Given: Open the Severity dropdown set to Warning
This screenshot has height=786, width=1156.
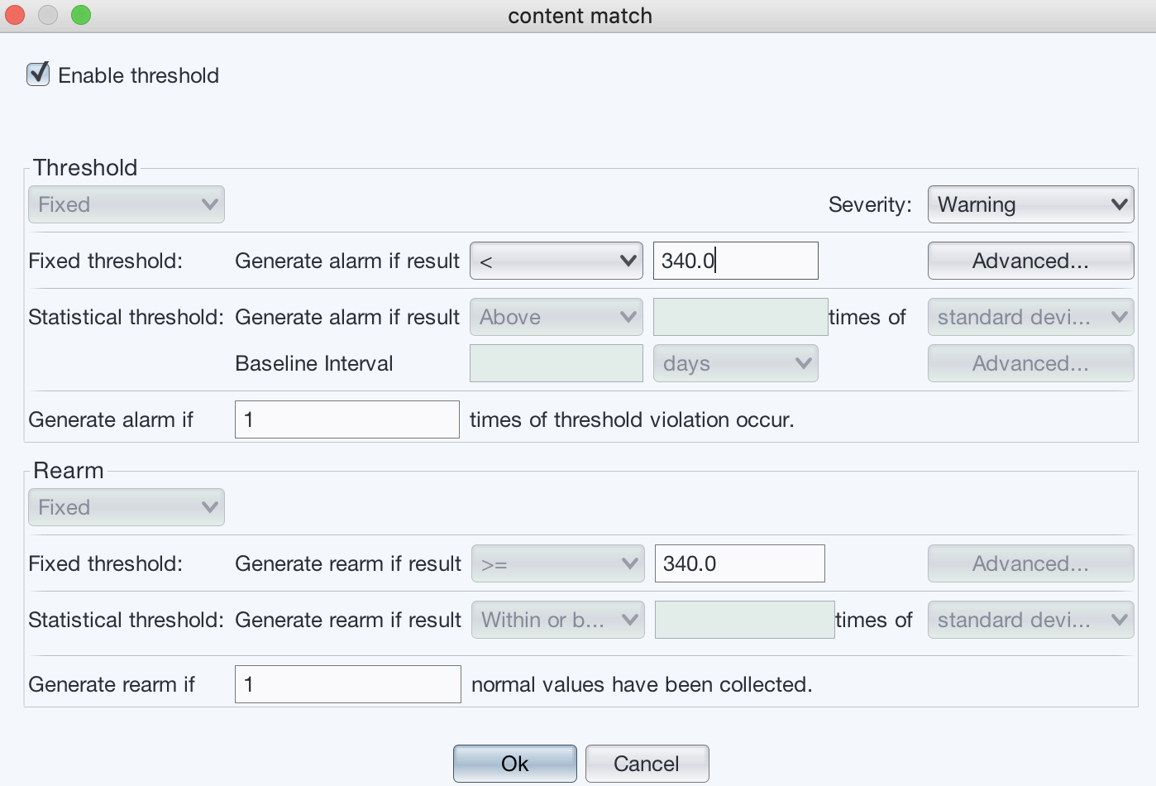Looking at the screenshot, I should 1029,204.
